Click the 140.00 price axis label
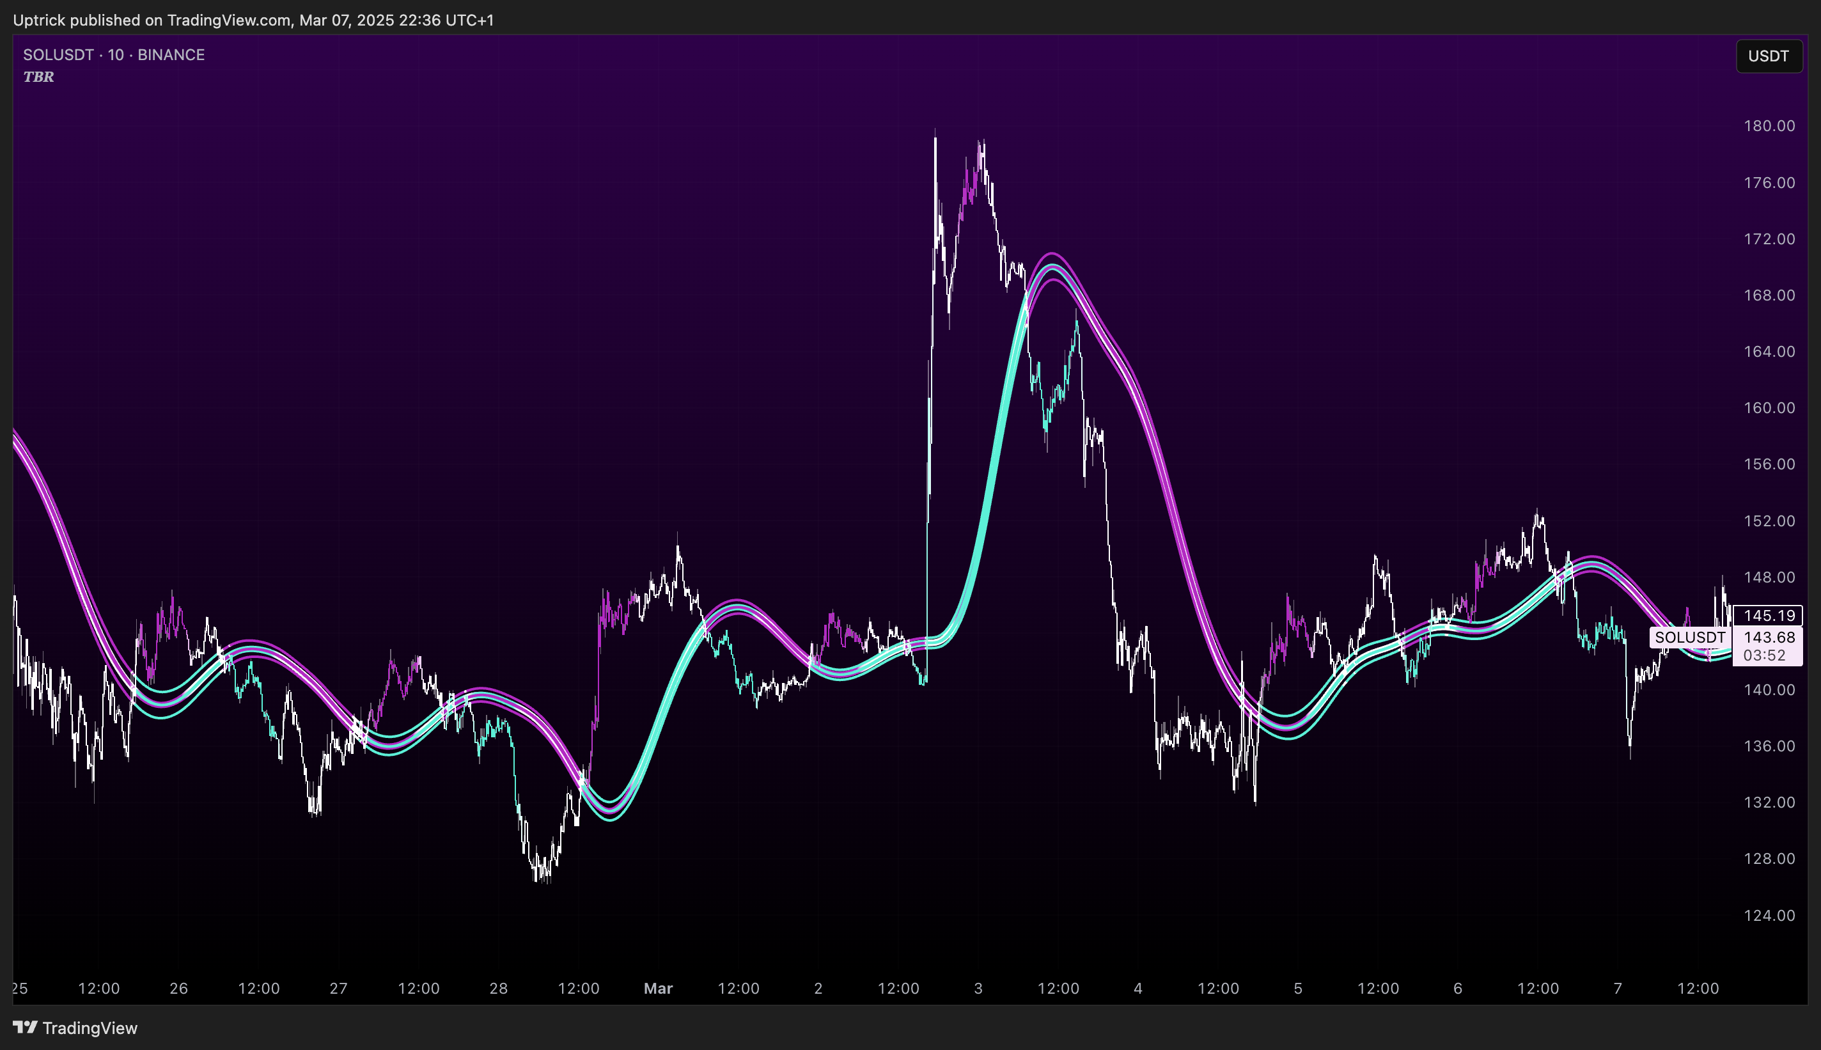The width and height of the screenshot is (1821, 1050). click(1769, 689)
